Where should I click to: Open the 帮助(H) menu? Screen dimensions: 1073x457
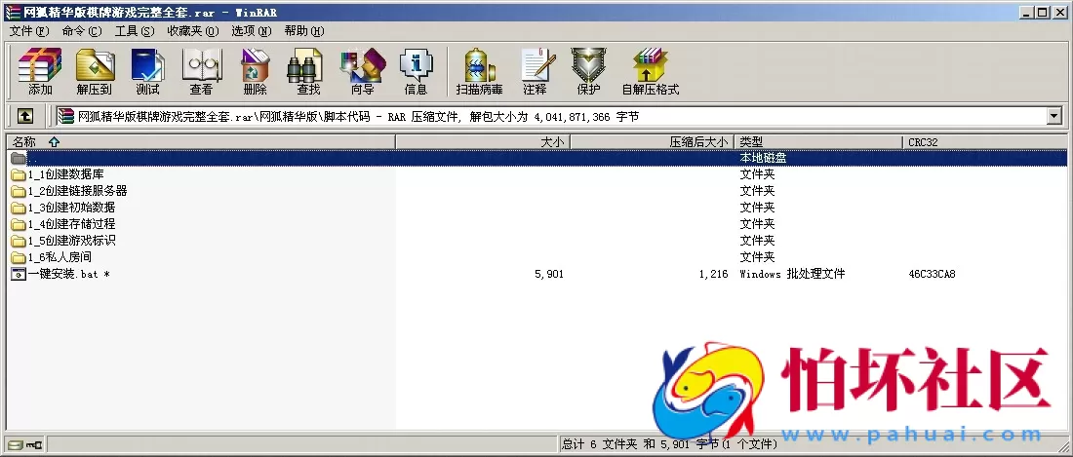pyautogui.click(x=303, y=31)
